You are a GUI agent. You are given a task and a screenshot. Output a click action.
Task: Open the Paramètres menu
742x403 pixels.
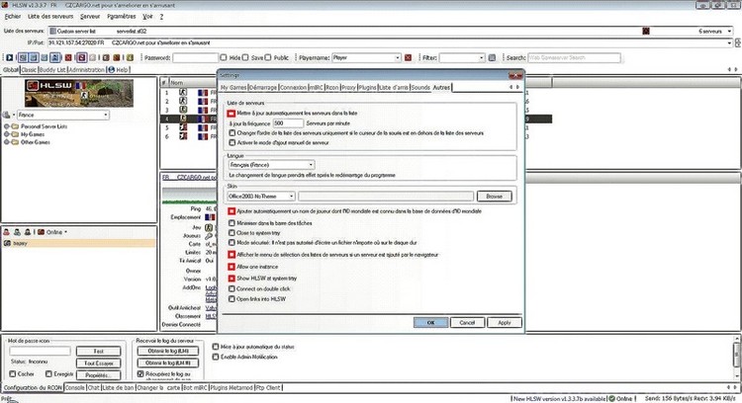click(121, 17)
